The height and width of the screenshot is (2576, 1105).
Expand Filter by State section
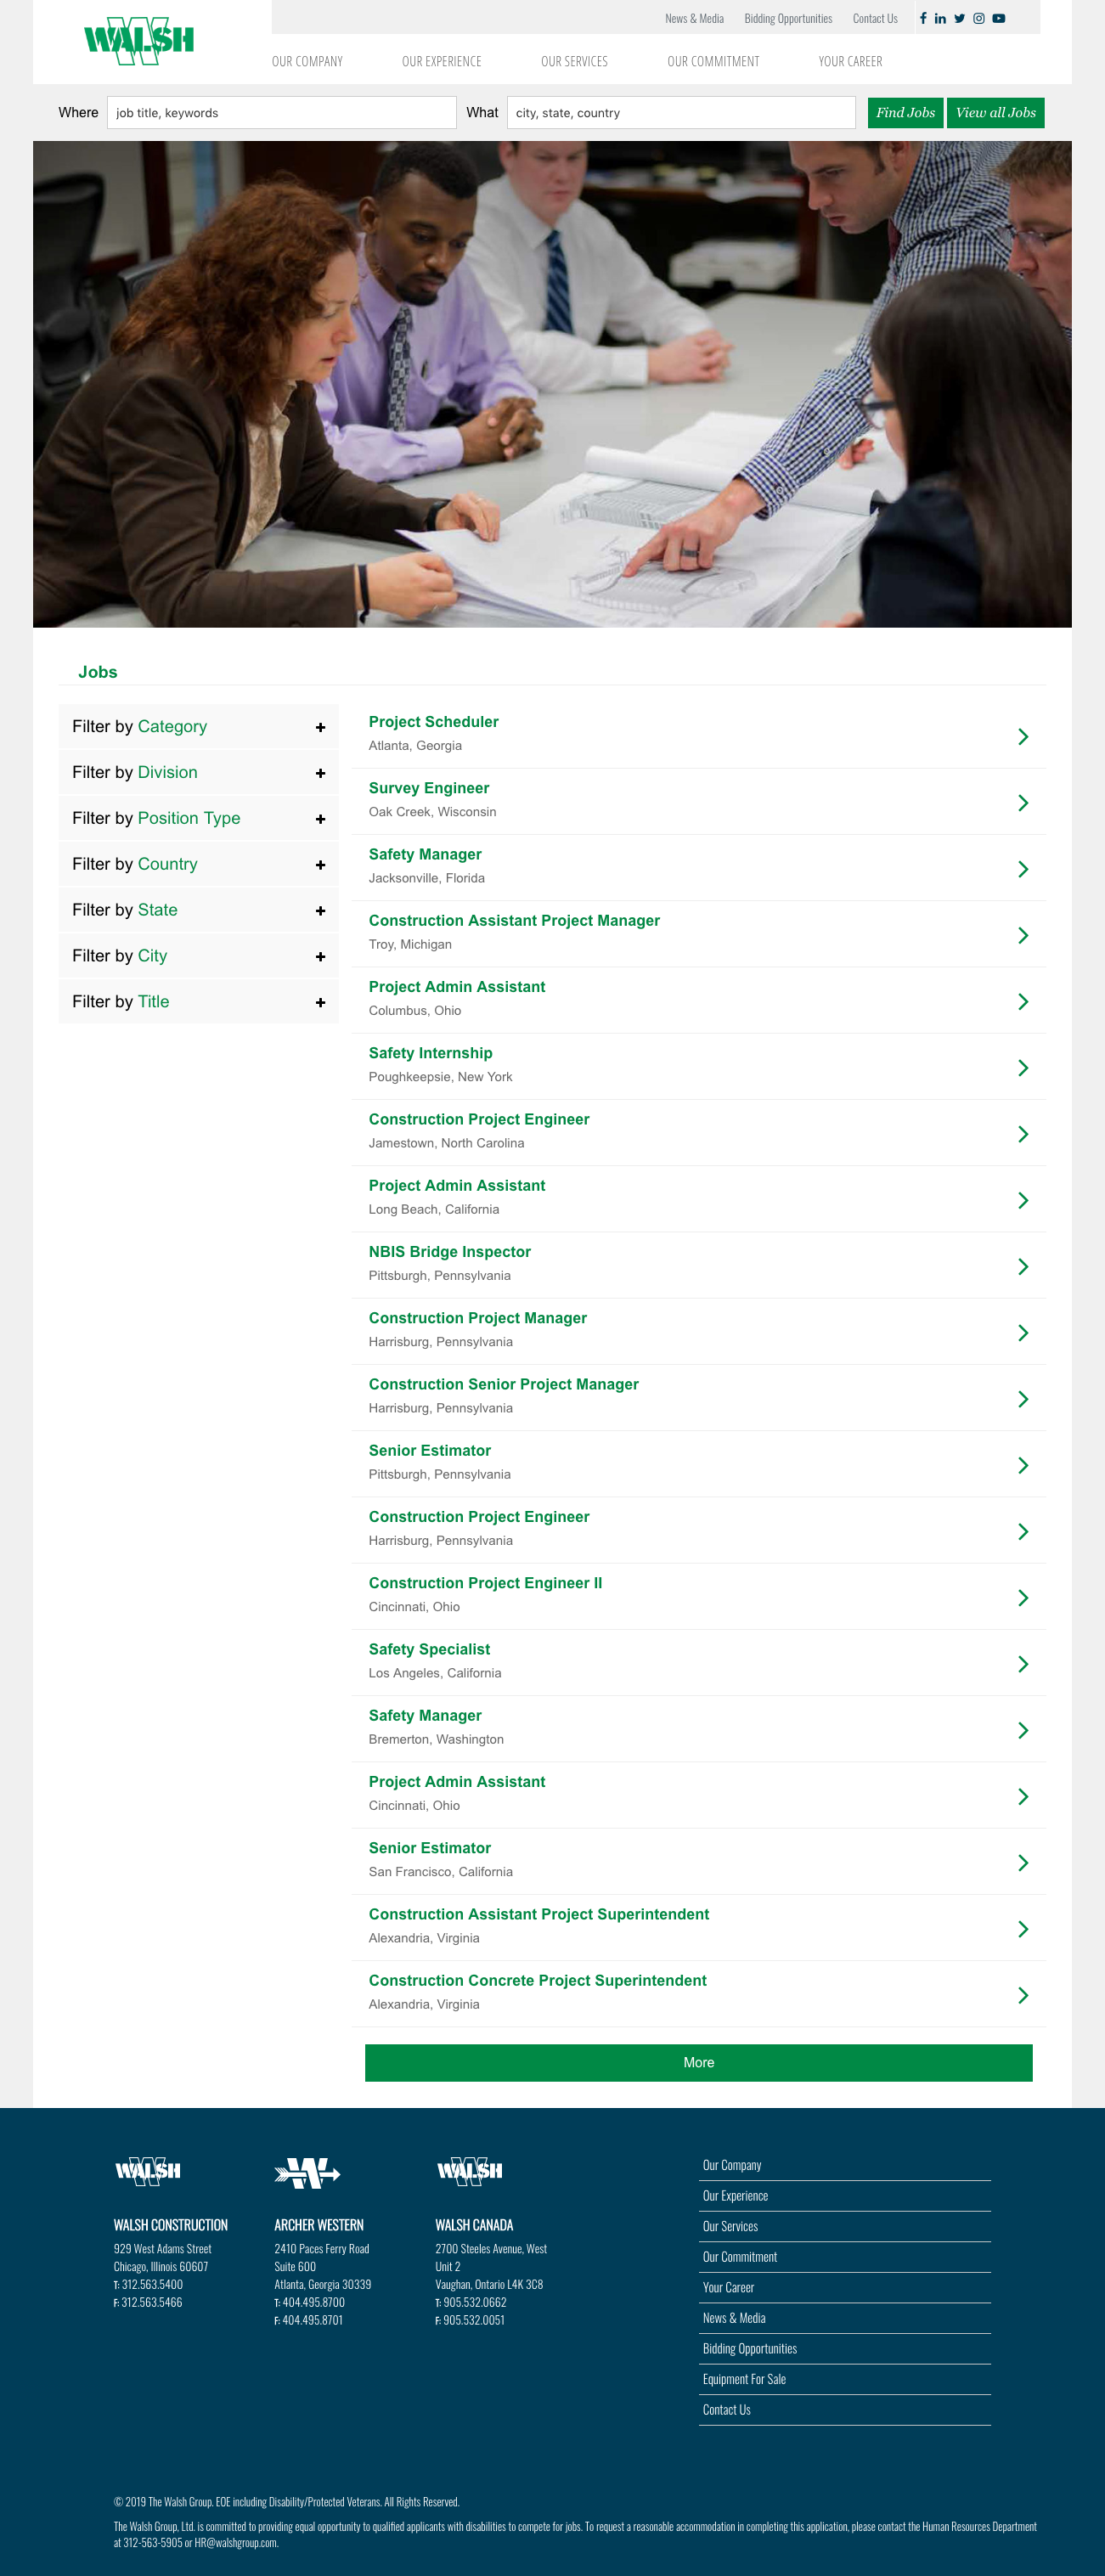[x=198, y=910]
